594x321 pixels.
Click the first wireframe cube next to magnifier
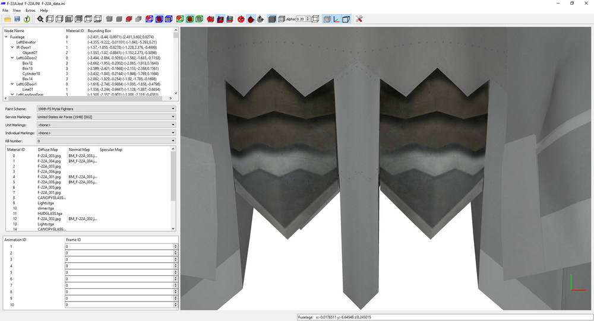pos(50,19)
